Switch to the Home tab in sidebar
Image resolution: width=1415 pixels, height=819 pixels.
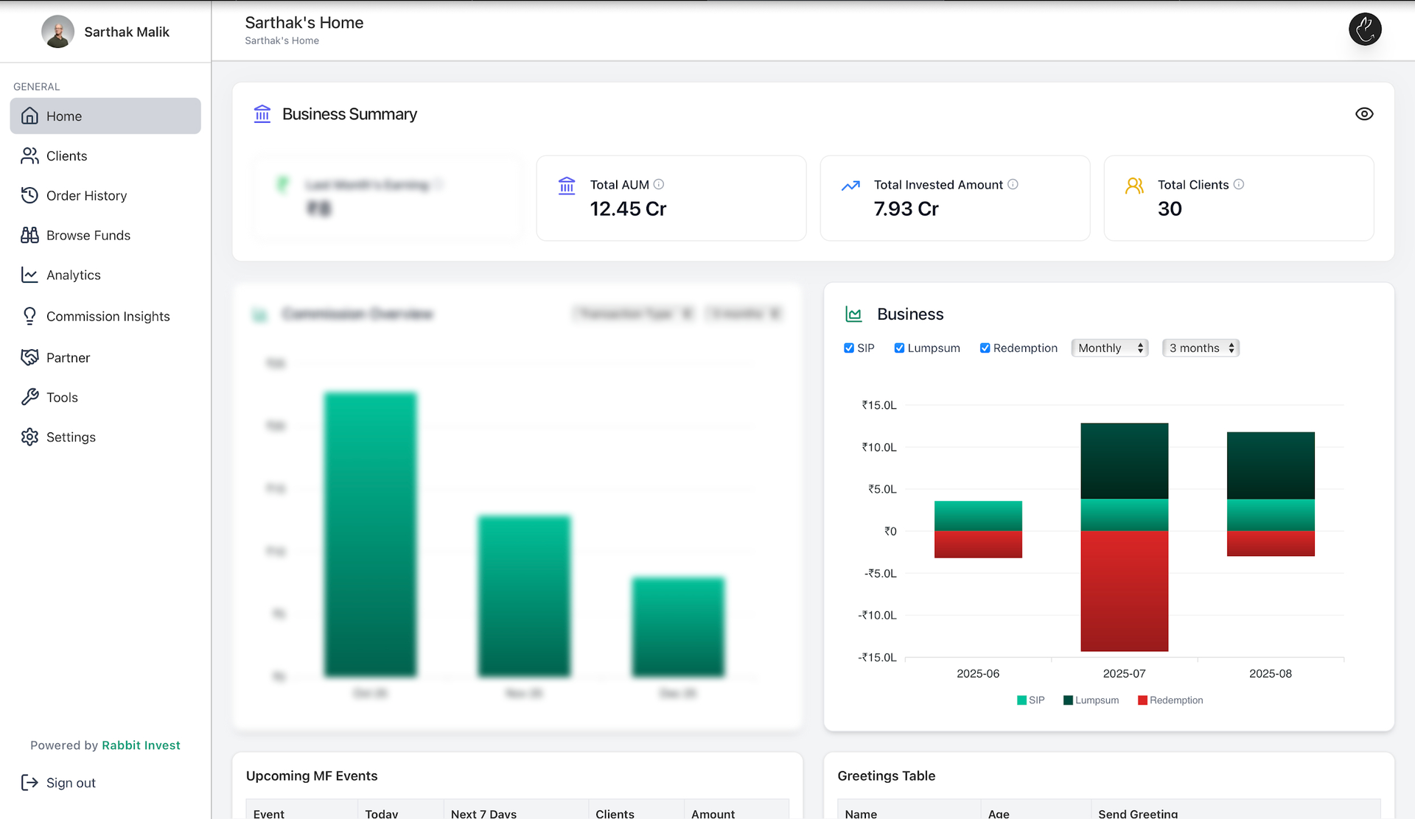point(64,116)
